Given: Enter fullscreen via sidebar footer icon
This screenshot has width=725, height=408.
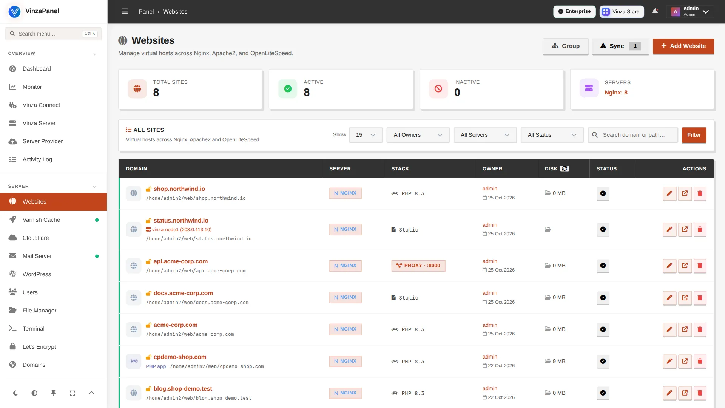Looking at the screenshot, I should (x=72, y=393).
